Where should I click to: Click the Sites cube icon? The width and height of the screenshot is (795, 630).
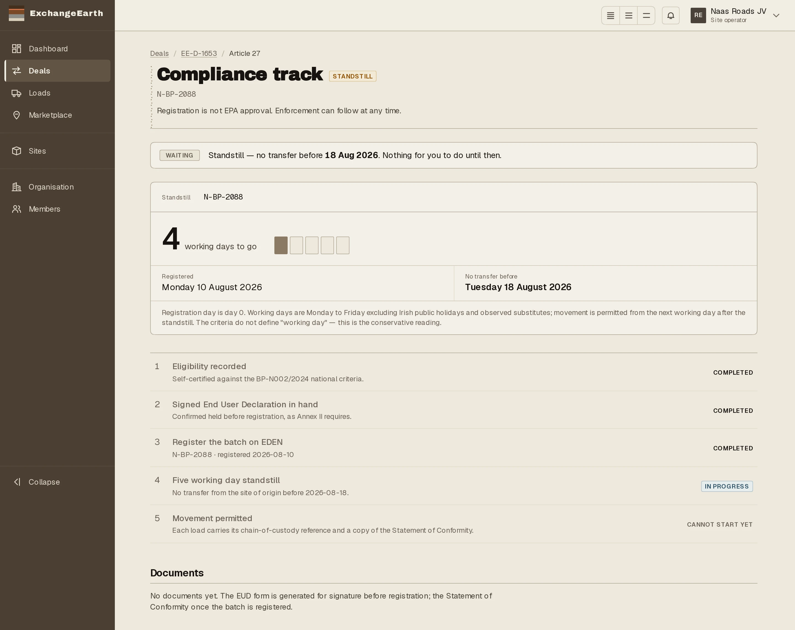16,151
